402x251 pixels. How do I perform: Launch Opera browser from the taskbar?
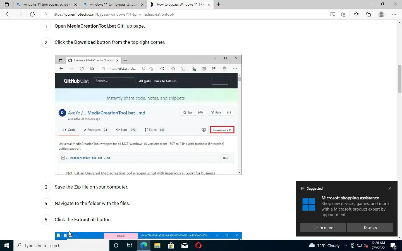point(198,245)
